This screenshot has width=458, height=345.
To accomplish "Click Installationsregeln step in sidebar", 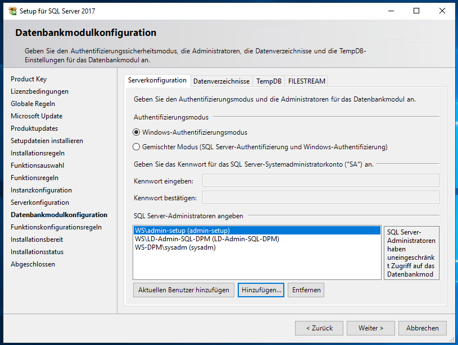I will click(38, 153).
